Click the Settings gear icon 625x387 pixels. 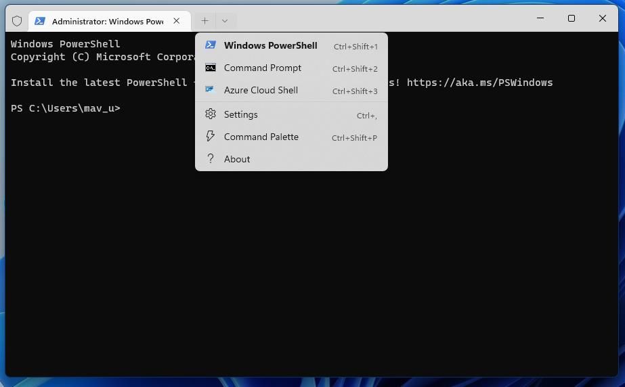[x=211, y=114]
